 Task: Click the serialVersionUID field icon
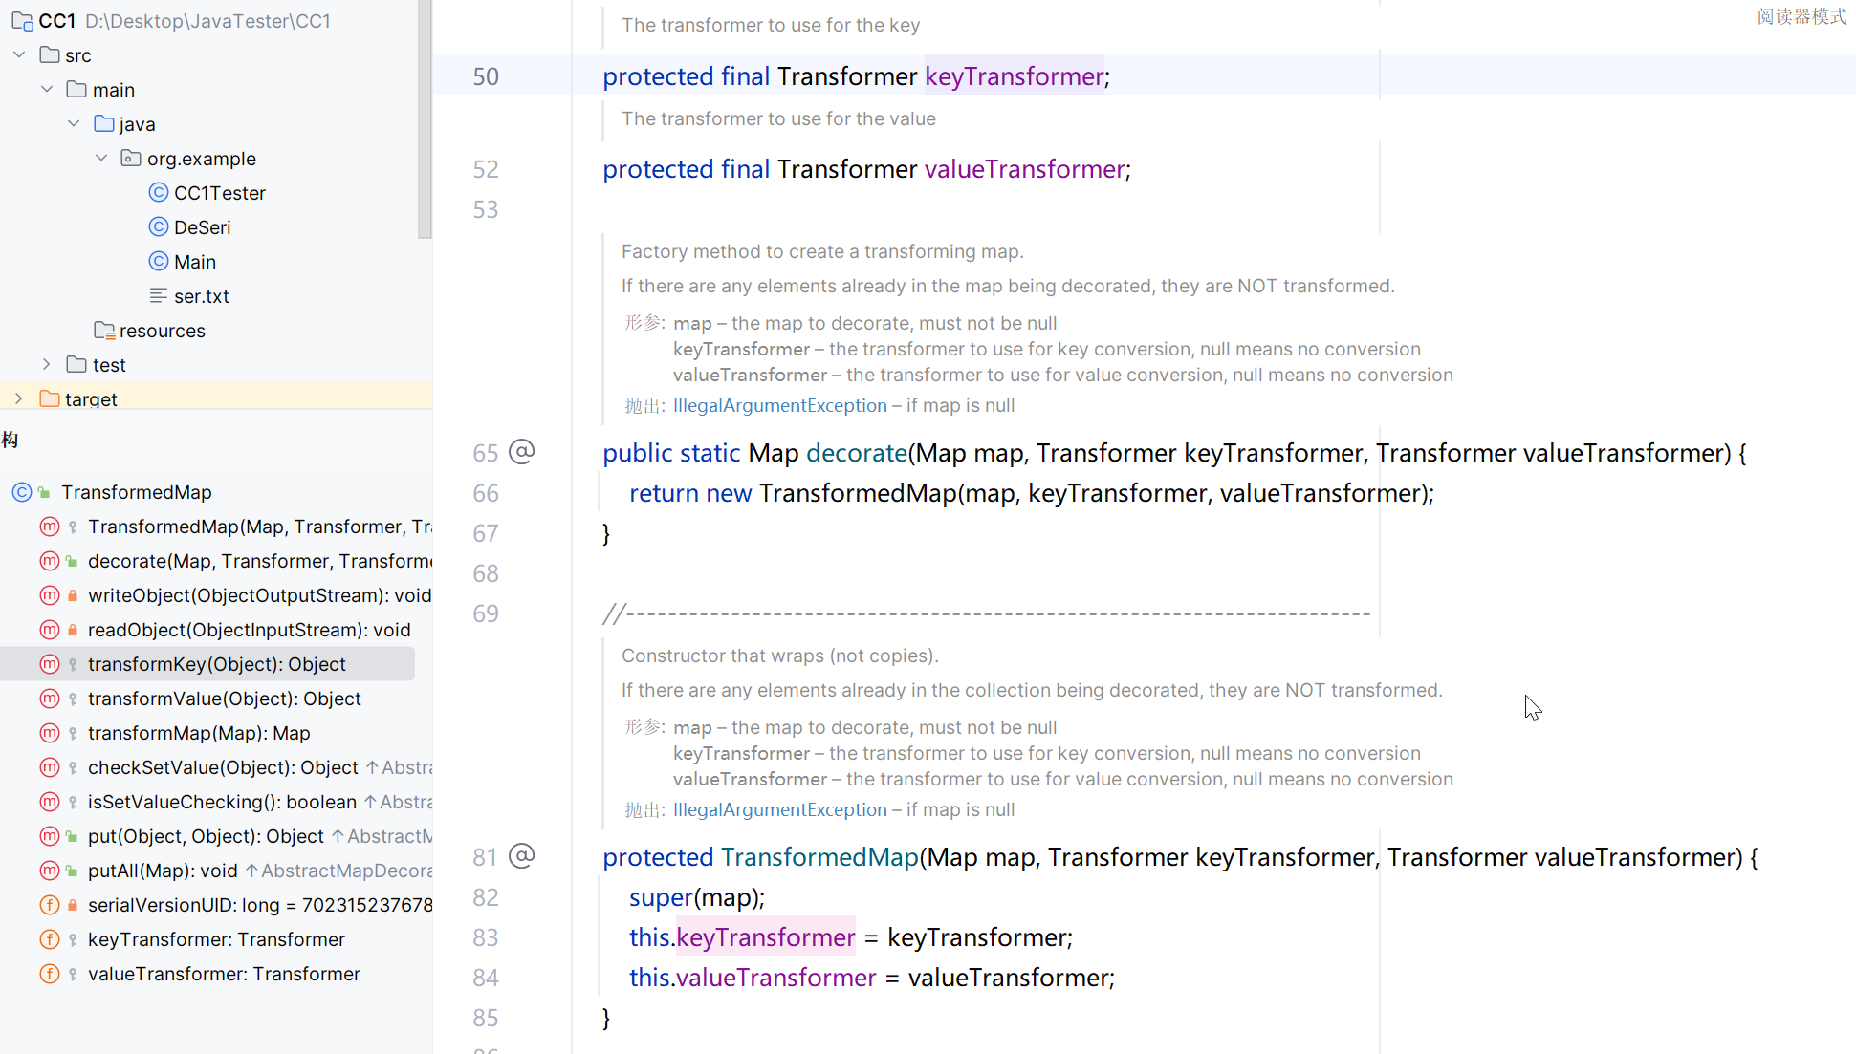(x=50, y=905)
